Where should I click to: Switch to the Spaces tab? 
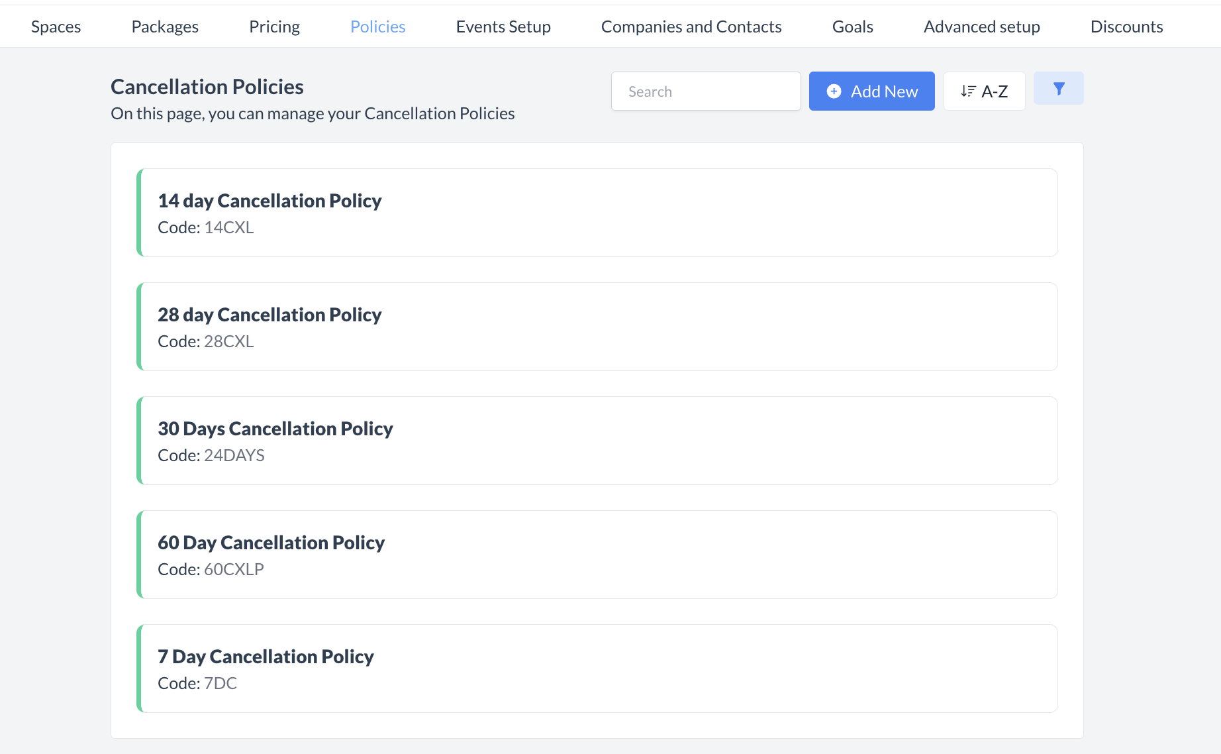tap(56, 27)
